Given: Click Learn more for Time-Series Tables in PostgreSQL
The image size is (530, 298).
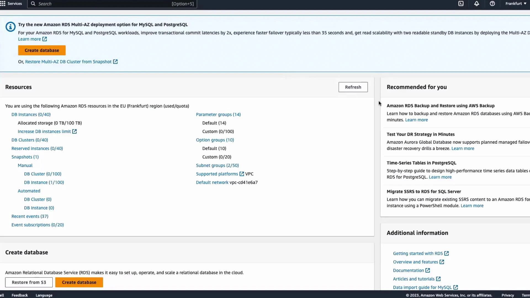Looking at the screenshot, I should [440, 177].
